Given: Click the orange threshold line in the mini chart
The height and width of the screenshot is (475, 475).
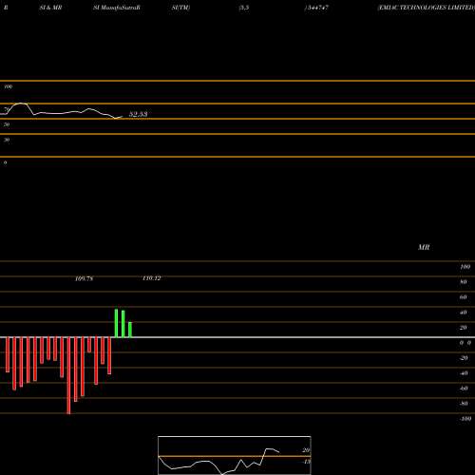Looking at the screenshot, I should click(x=235, y=456).
